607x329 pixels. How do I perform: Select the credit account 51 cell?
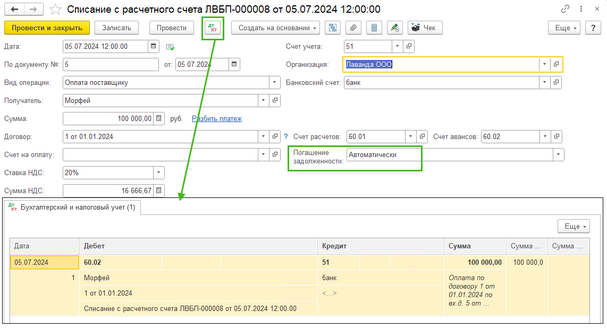[339, 262]
